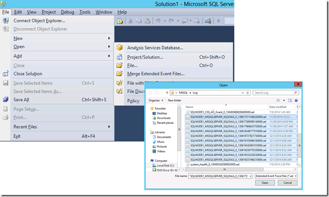
Task: Open the view options dropdown arrow
Action: tap(284, 101)
